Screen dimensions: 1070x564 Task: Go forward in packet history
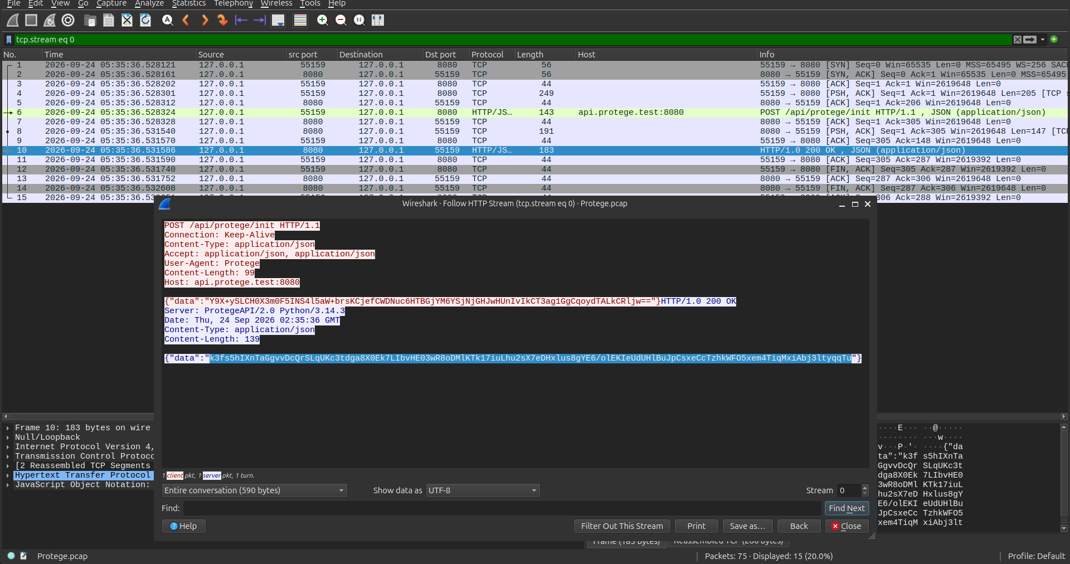pyautogui.click(x=205, y=21)
